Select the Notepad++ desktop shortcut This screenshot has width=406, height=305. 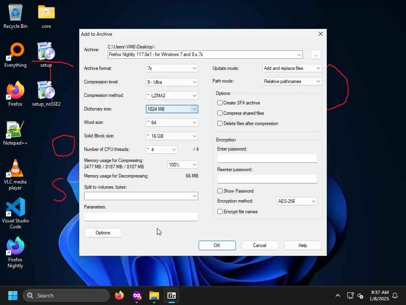(15, 133)
